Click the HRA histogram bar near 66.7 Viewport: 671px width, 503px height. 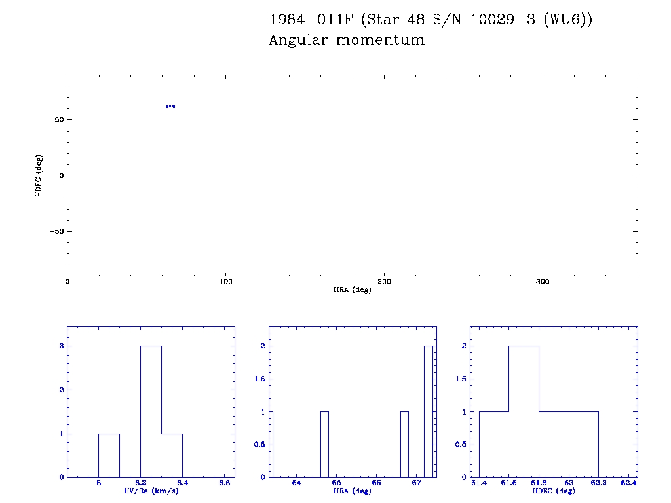pyautogui.click(x=404, y=444)
